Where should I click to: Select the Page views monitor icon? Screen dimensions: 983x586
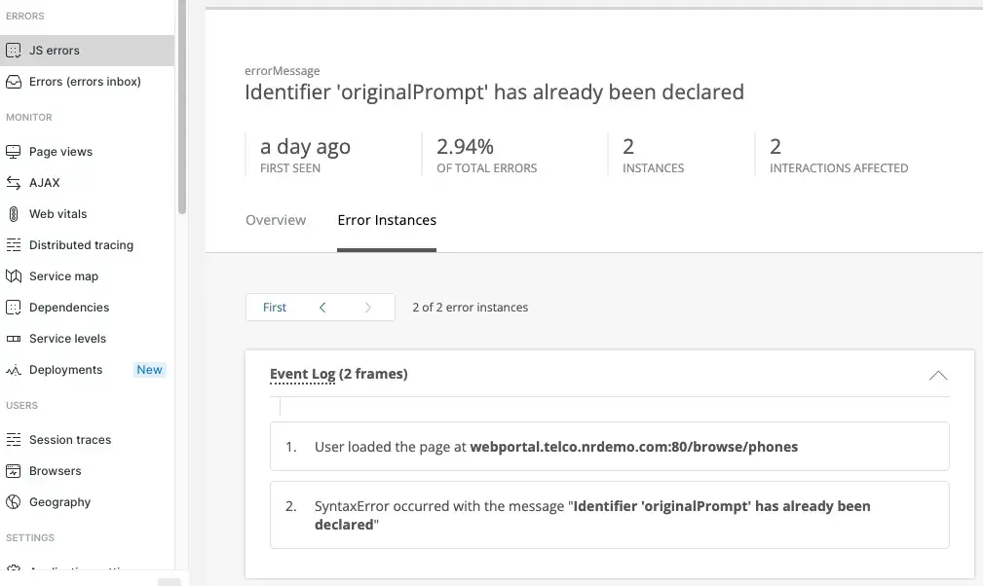pos(14,152)
